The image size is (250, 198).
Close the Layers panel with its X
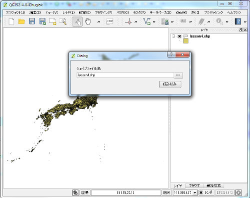point(245,30)
